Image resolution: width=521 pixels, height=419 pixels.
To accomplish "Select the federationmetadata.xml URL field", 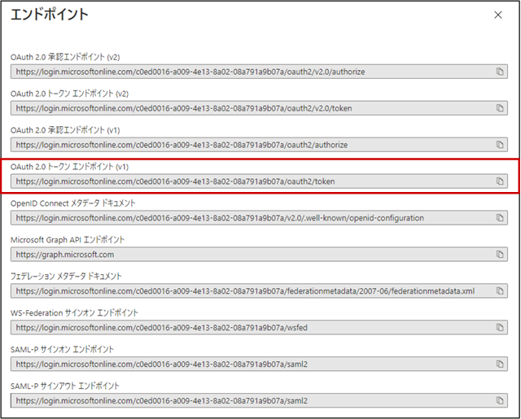I will (x=259, y=290).
